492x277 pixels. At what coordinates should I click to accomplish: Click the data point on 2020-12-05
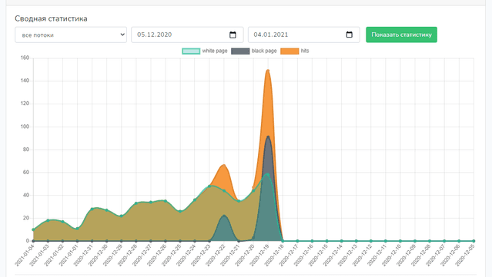point(474,241)
